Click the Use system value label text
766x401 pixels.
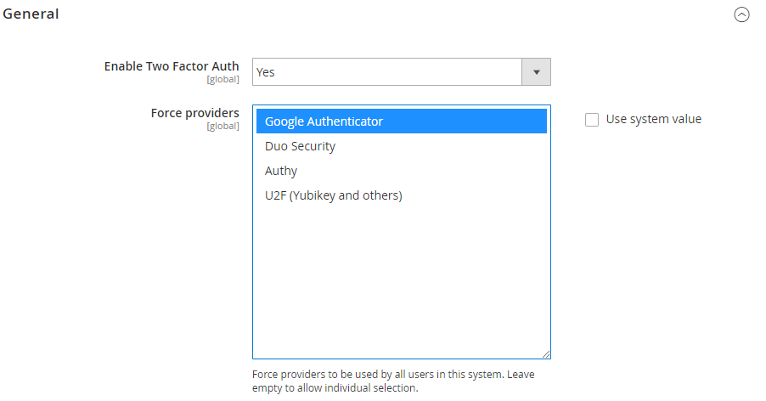(654, 119)
